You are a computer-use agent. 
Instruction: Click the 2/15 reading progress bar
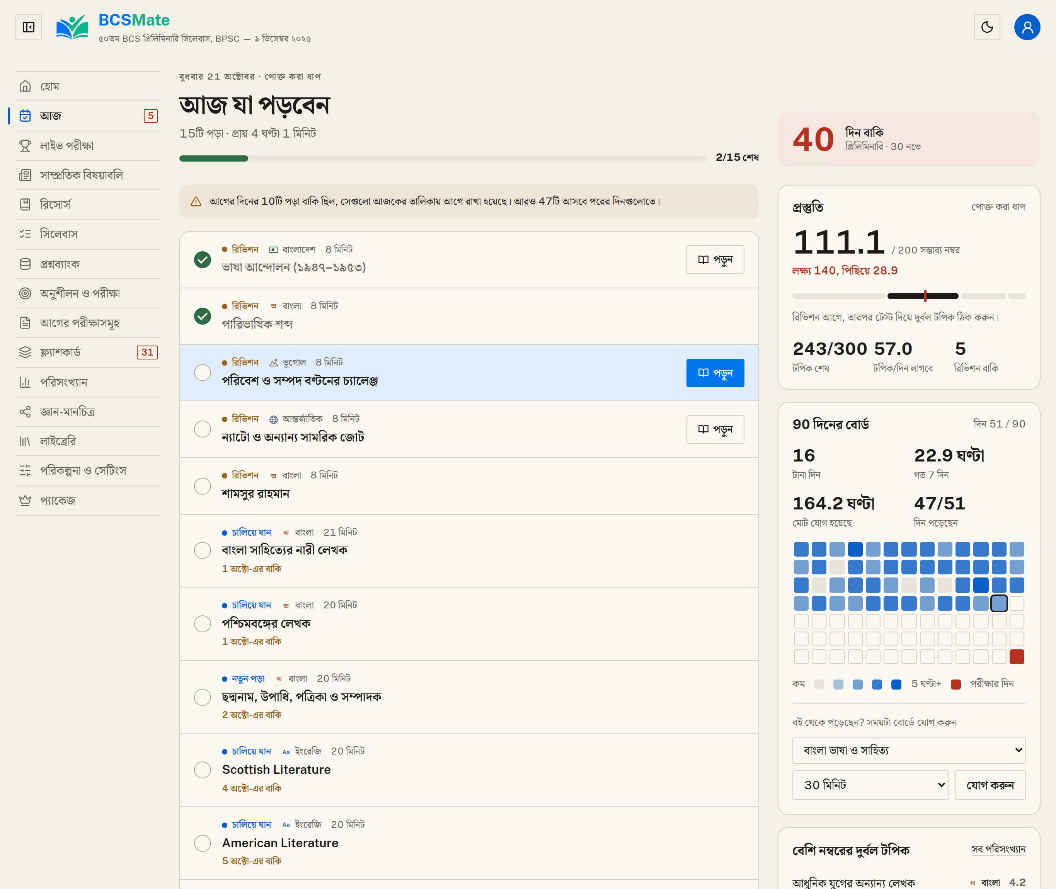tap(443, 158)
